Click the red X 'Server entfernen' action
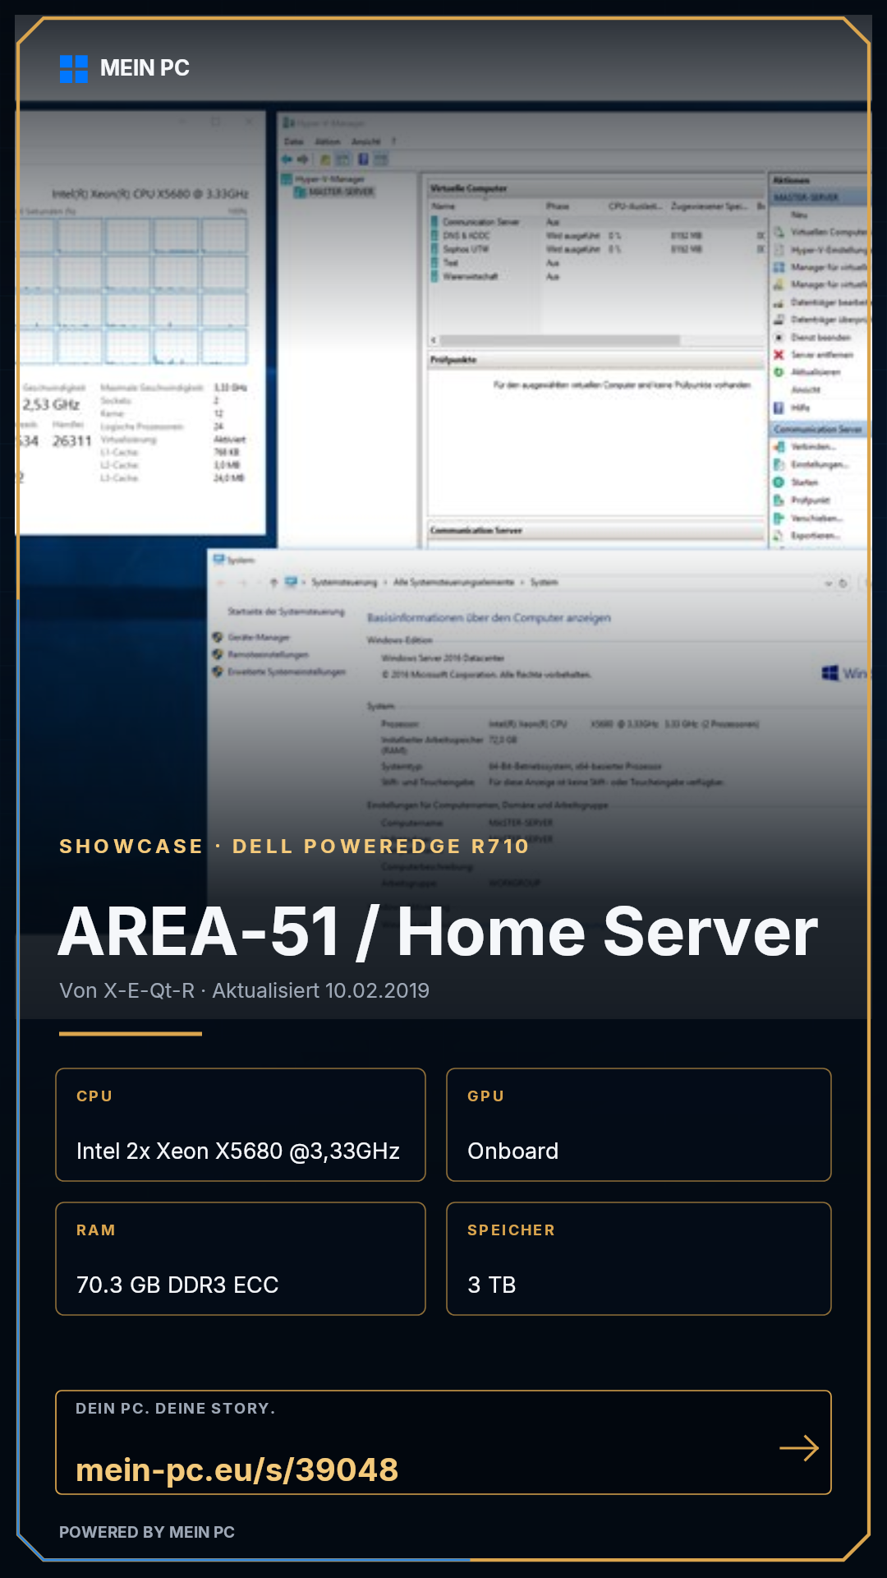The width and height of the screenshot is (887, 1578). [x=779, y=355]
